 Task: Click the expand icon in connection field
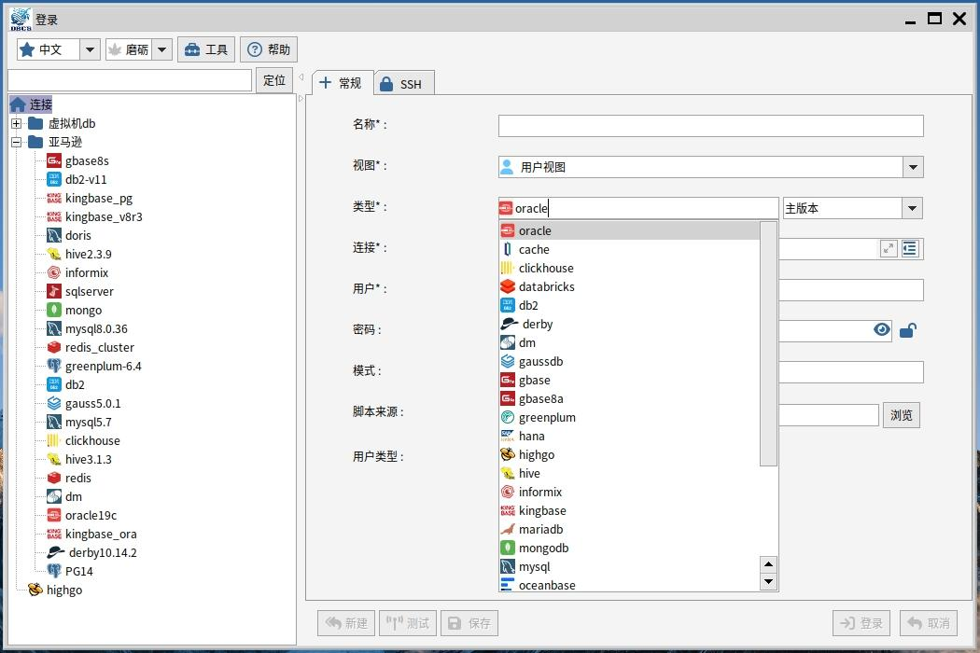click(x=889, y=248)
